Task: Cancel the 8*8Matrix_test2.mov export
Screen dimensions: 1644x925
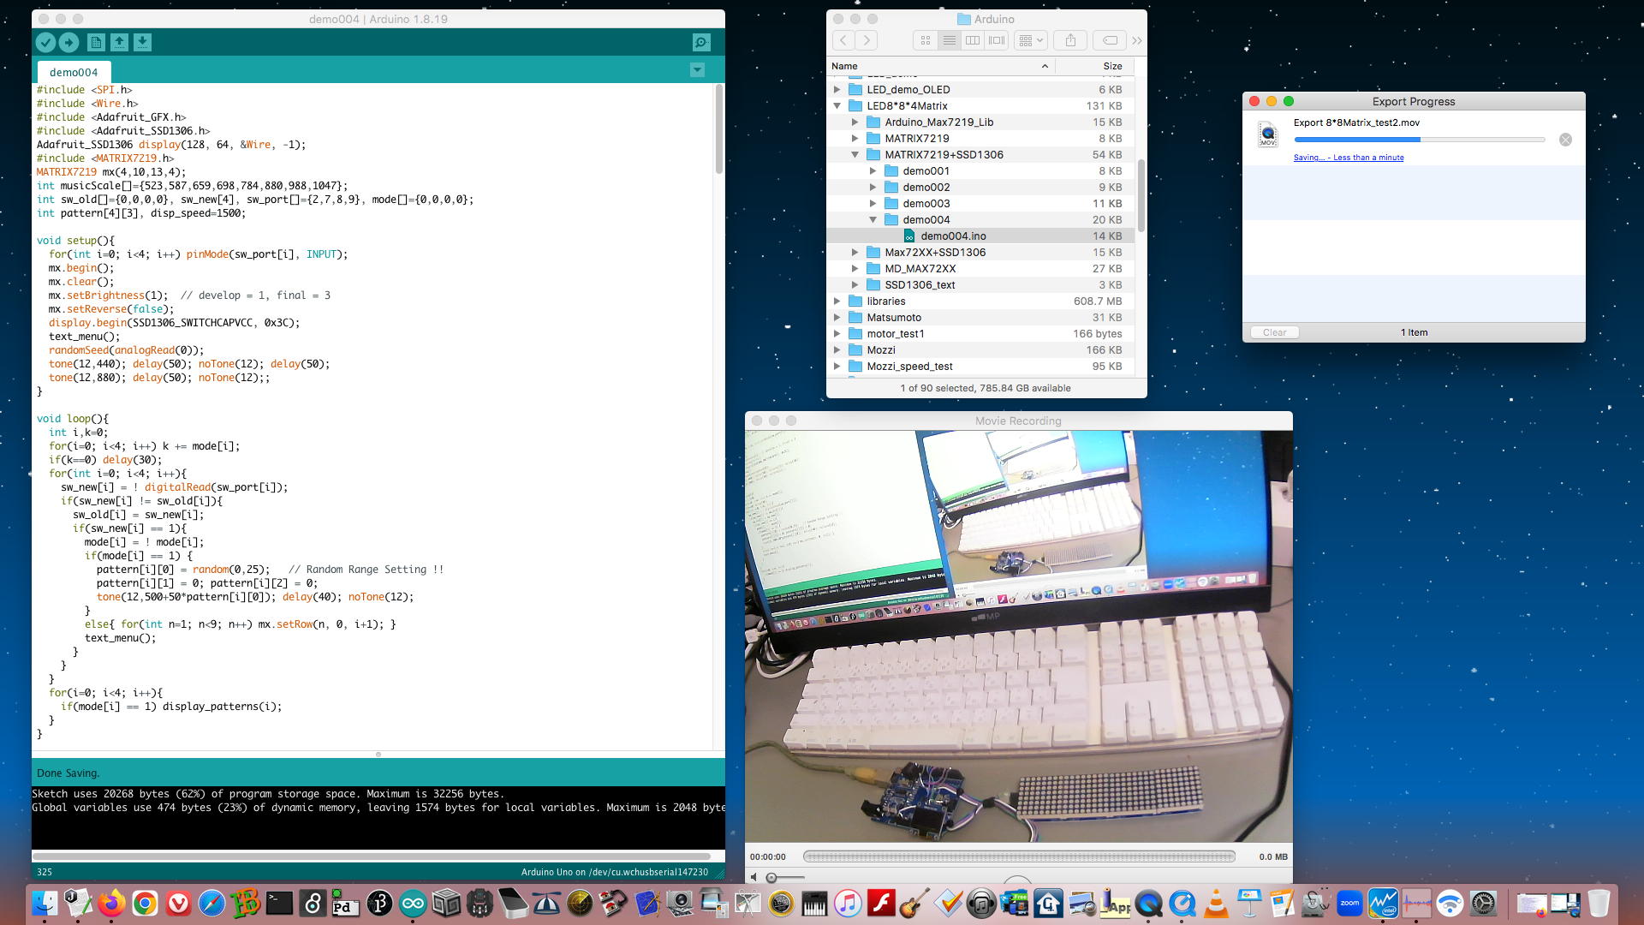Action: click(x=1565, y=140)
